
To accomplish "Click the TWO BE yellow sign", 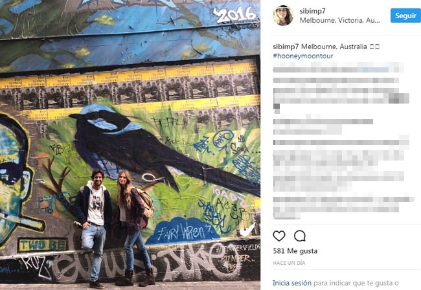I will [42, 245].
